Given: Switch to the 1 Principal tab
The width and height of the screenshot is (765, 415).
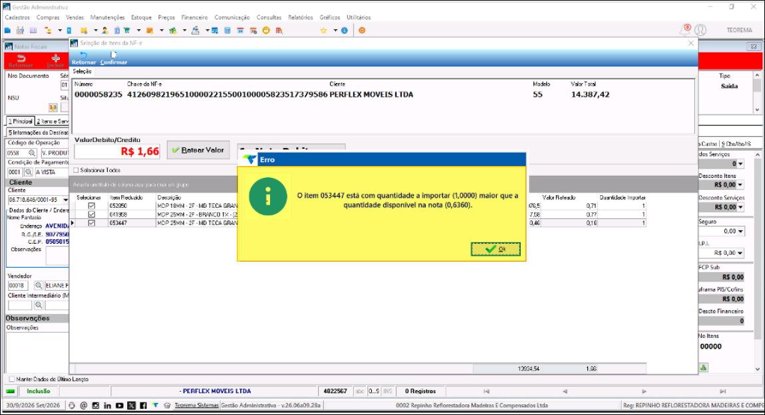Looking at the screenshot, I should tap(20, 121).
